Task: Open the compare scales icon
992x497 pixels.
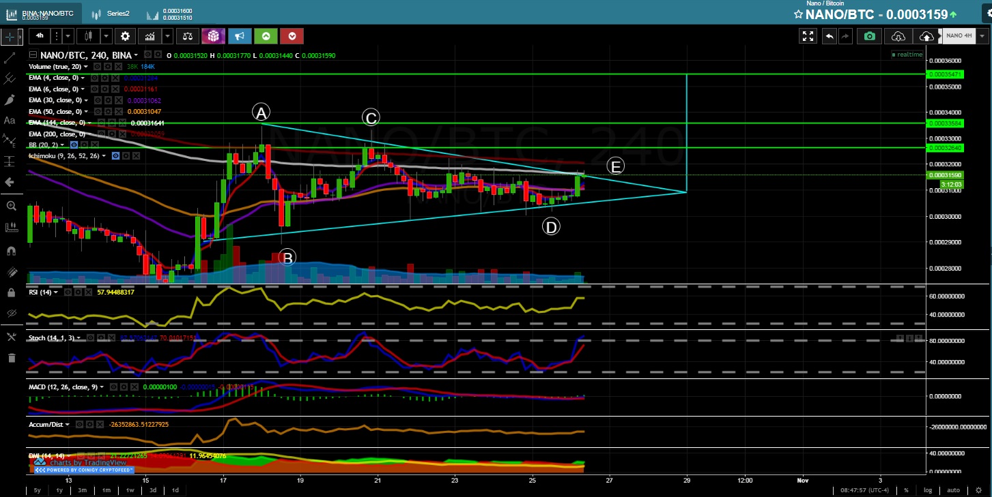Action: coord(187,36)
